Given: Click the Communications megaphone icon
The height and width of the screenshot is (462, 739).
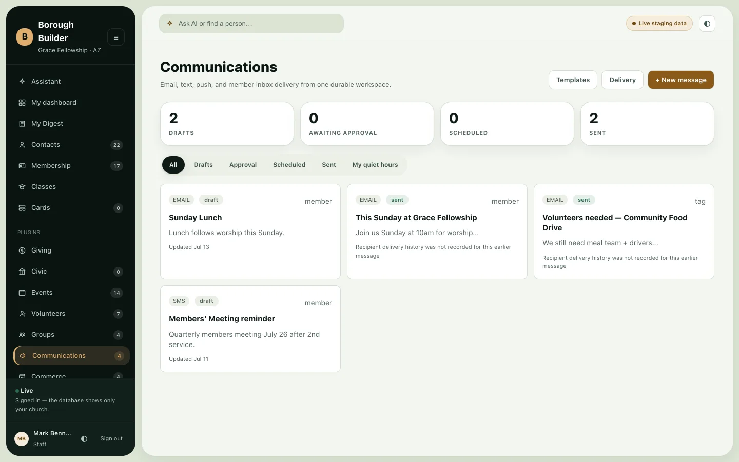Looking at the screenshot, I should point(23,356).
